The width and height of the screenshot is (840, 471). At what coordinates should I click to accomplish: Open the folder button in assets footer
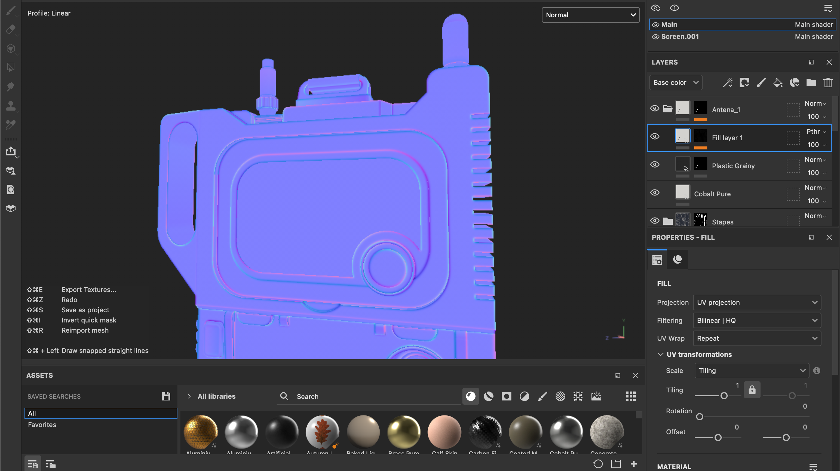click(616, 464)
